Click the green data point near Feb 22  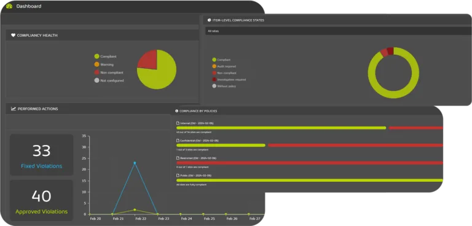(135, 210)
